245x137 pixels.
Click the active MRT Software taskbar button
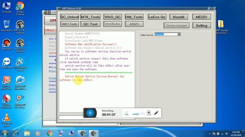(93, 134)
